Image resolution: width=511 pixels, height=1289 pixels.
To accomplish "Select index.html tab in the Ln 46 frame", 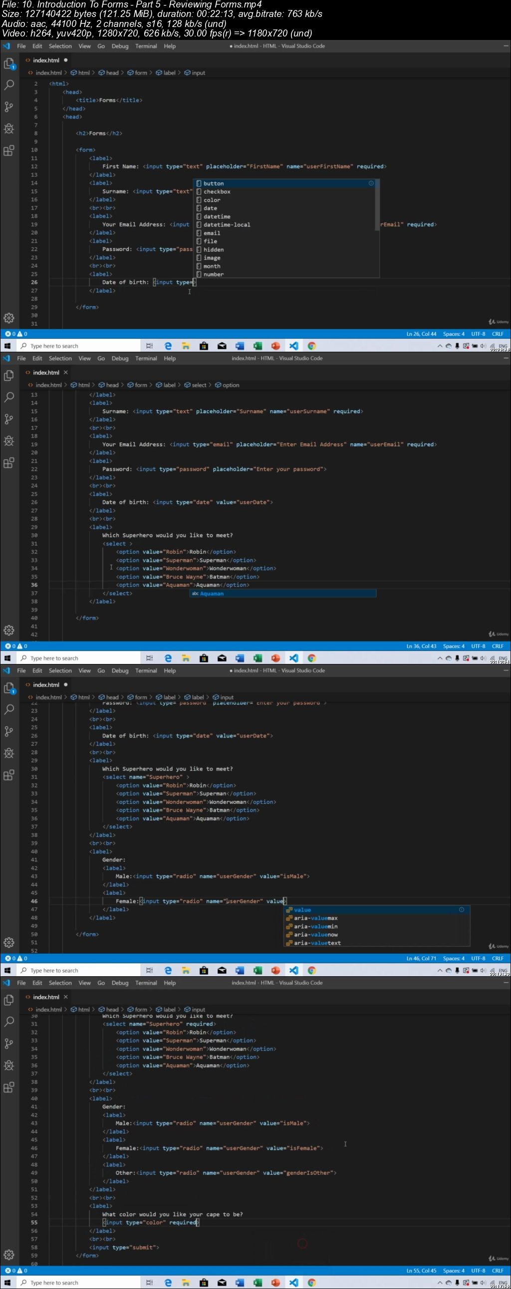I will tap(46, 684).
